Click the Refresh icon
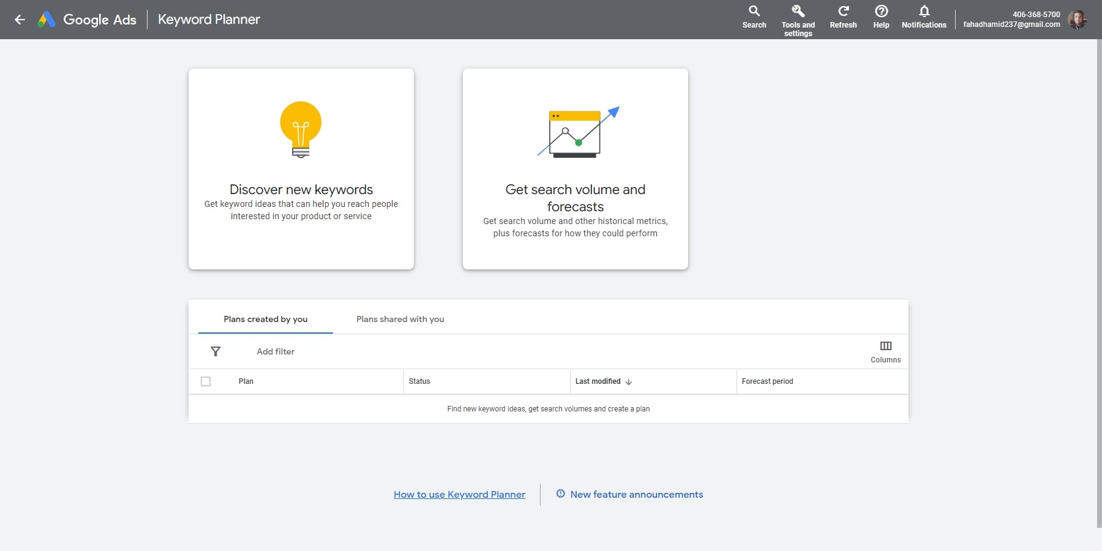 click(x=843, y=15)
